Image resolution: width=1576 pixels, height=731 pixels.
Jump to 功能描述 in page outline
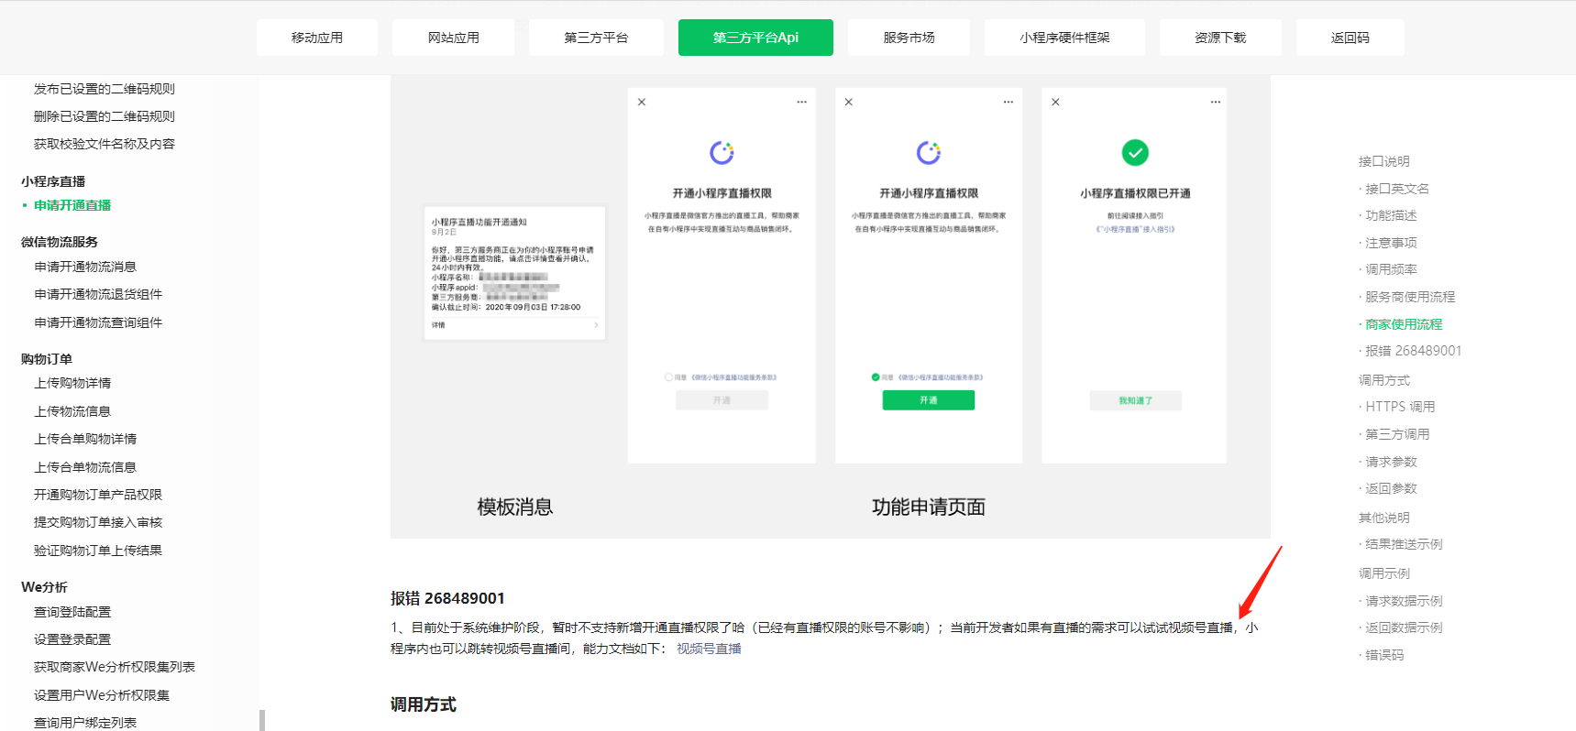1391,215
